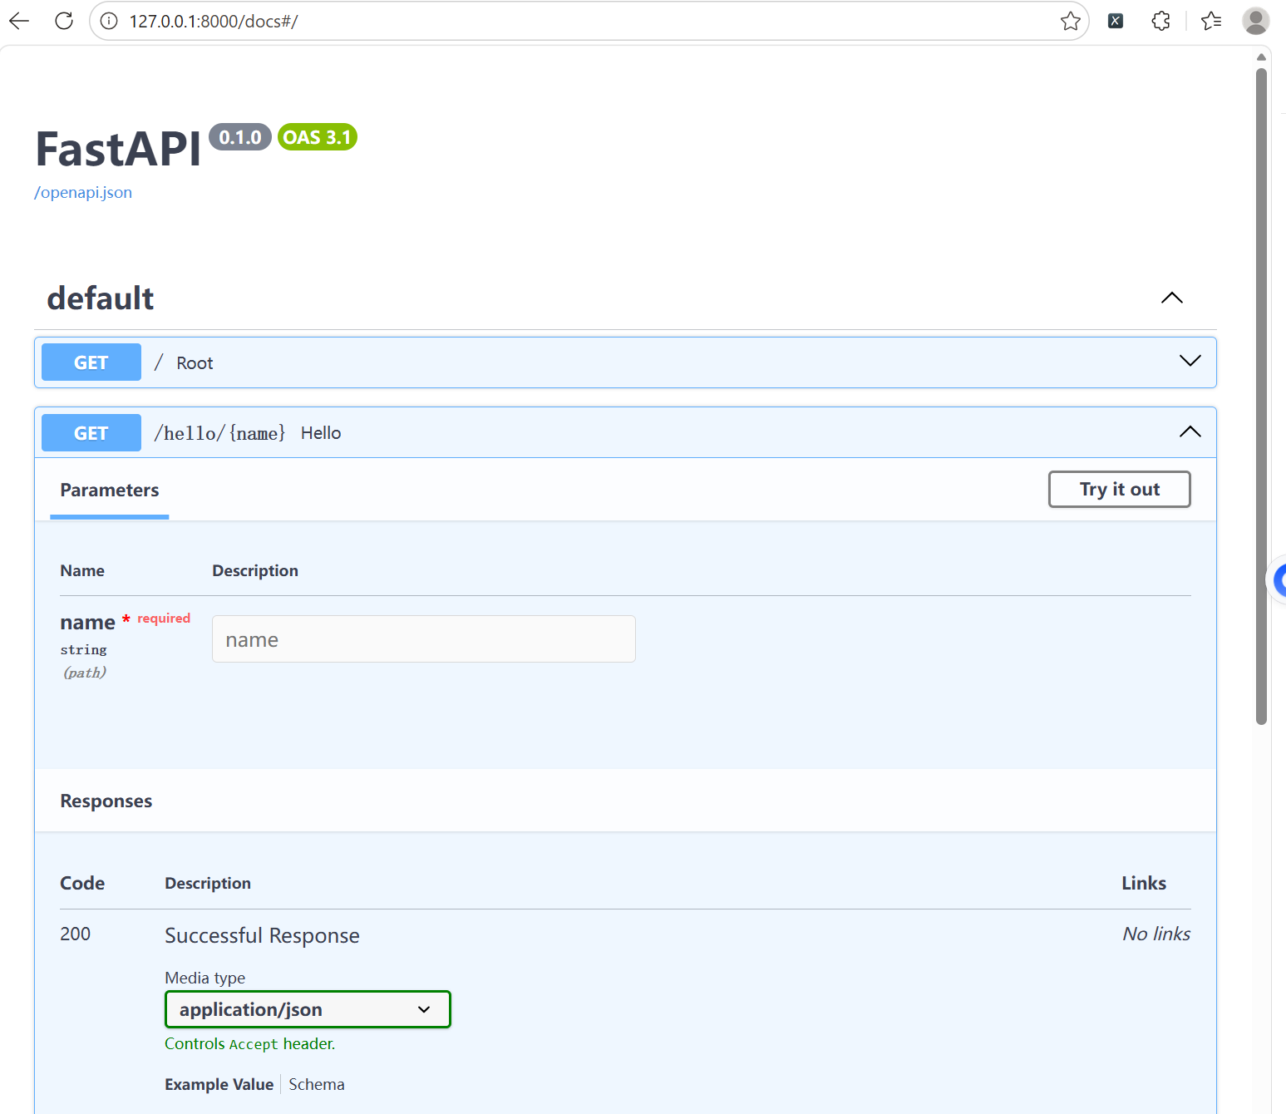Collapse the default section chevron
Screen dimensions: 1286x1114
(1171, 298)
